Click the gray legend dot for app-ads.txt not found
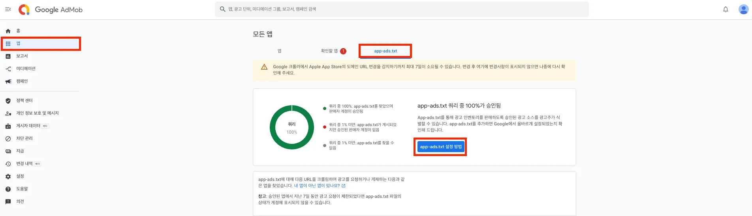The width and height of the screenshot is (752, 216). click(325, 145)
